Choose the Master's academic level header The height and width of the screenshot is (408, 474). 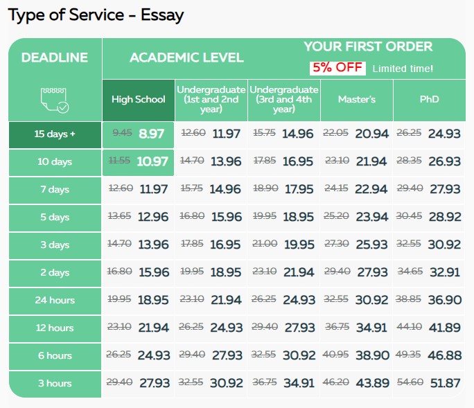click(x=357, y=100)
